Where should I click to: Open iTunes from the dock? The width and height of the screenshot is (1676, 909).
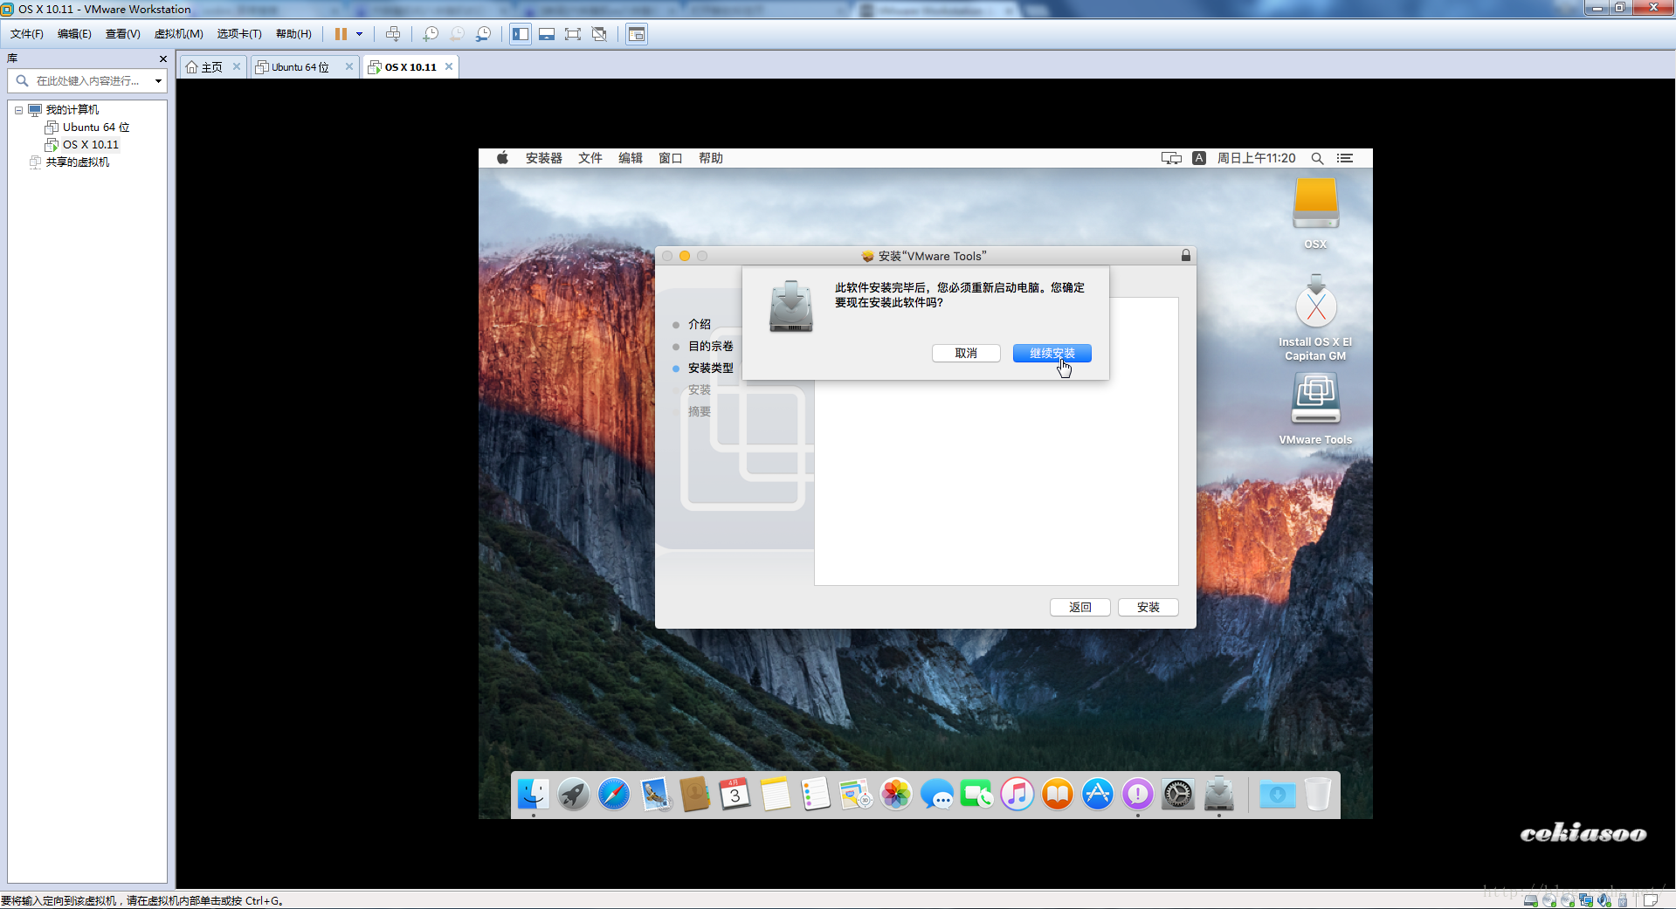click(x=1017, y=794)
